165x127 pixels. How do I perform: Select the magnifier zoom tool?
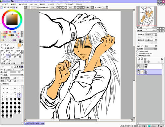click(5, 48)
